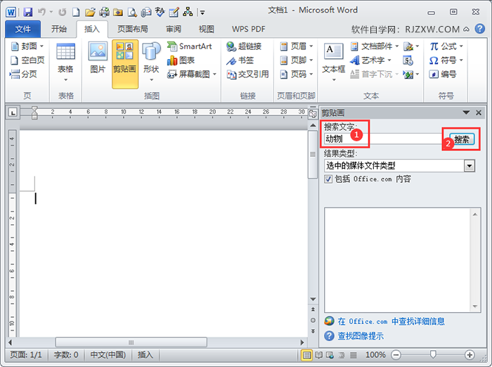Open the Equation (公式) menu

pyautogui.click(x=446, y=46)
